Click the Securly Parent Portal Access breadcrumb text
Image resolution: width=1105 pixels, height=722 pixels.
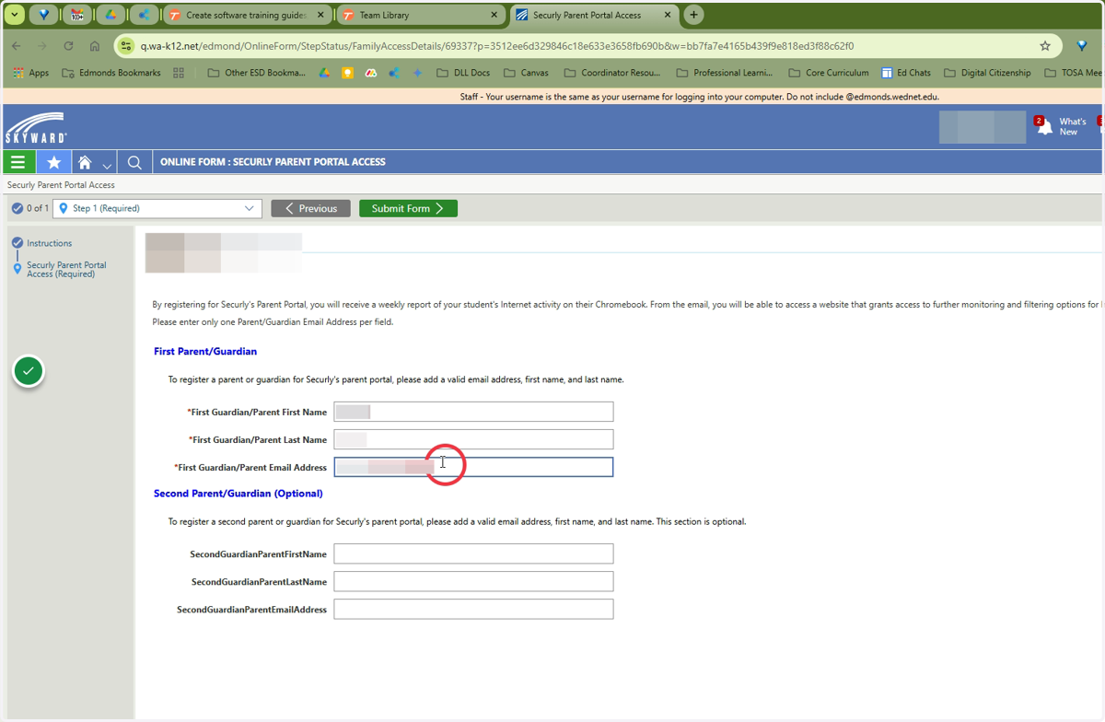pyautogui.click(x=61, y=185)
